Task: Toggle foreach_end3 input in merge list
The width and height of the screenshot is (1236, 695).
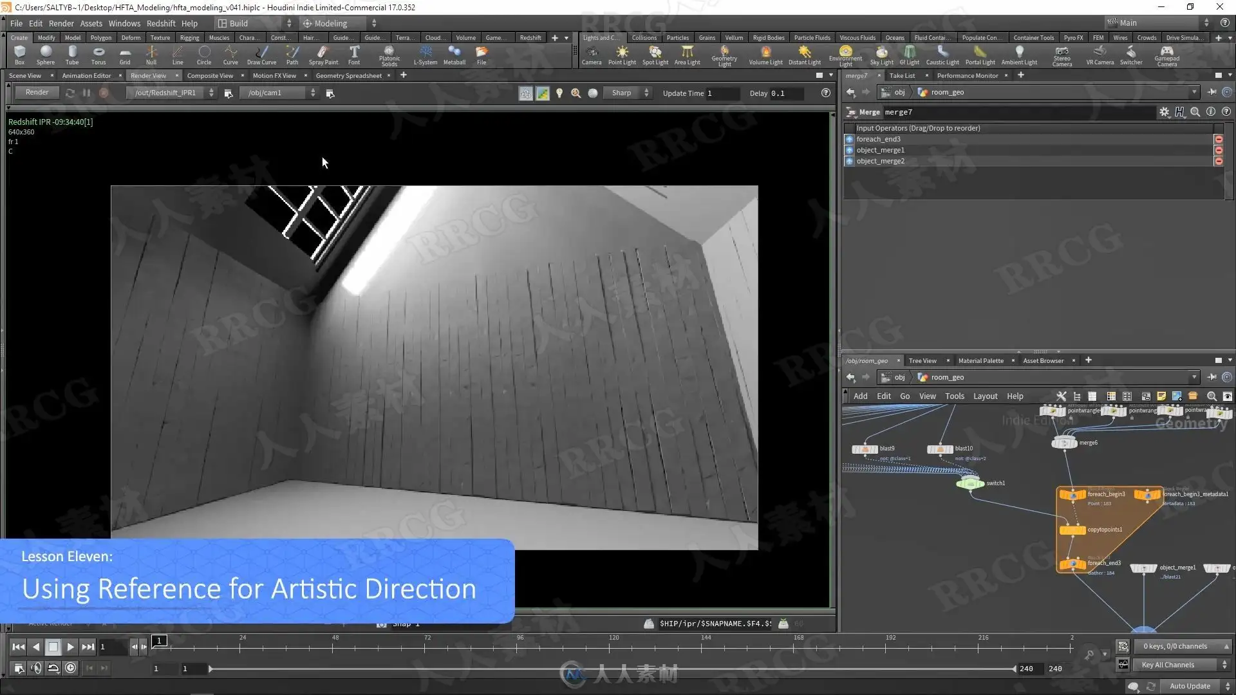Action: tap(849, 139)
